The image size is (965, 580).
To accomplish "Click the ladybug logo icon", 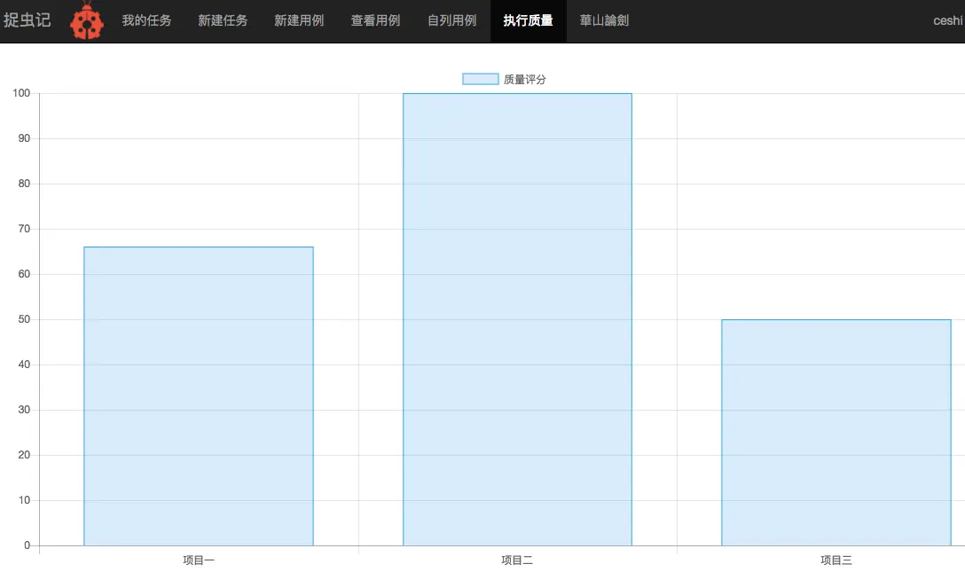I will click(87, 21).
